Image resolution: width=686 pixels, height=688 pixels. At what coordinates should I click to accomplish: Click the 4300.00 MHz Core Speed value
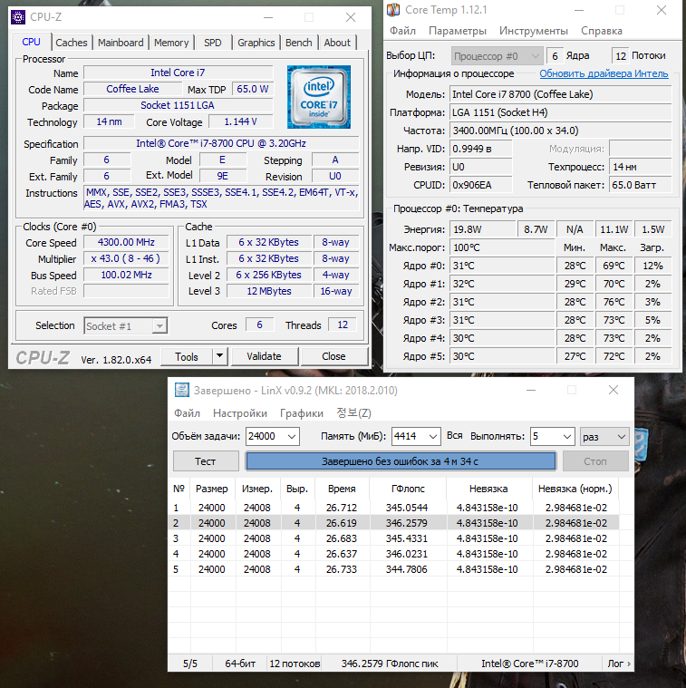click(126, 242)
